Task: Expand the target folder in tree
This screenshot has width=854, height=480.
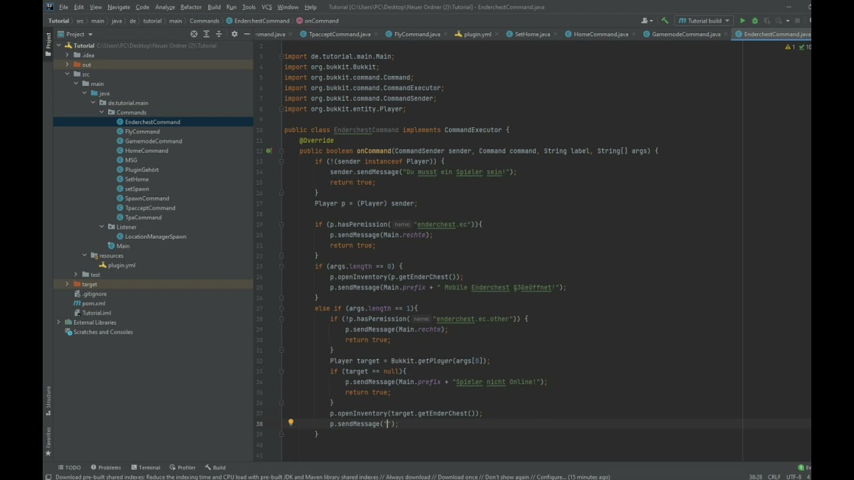Action: 67,284
